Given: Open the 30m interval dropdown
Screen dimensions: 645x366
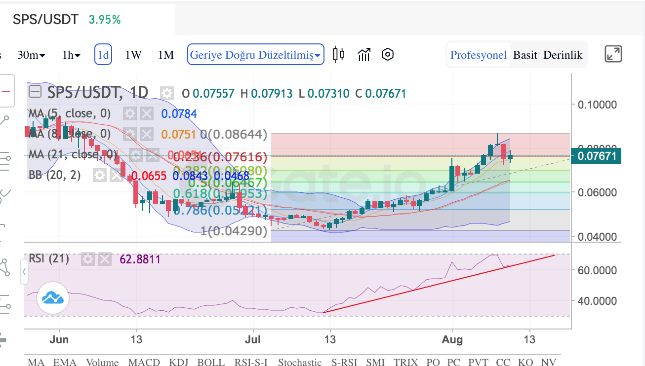Looking at the screenshot, I should 31,55.
